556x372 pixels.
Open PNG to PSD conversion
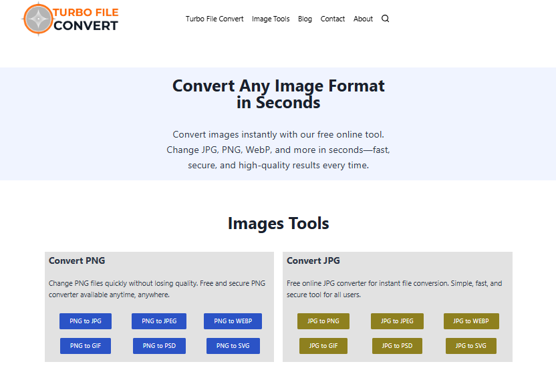[159, 346]
